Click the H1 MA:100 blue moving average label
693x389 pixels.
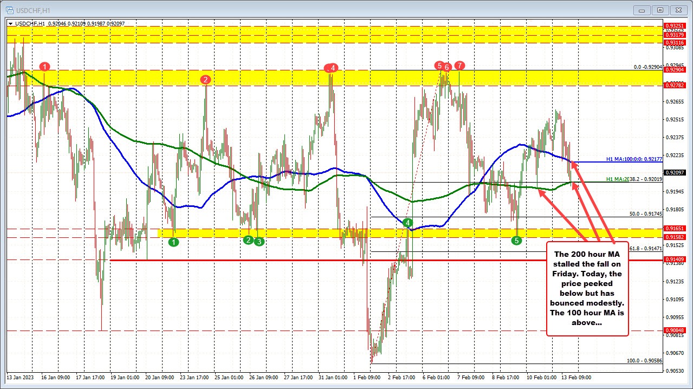(x=633, y=160)
